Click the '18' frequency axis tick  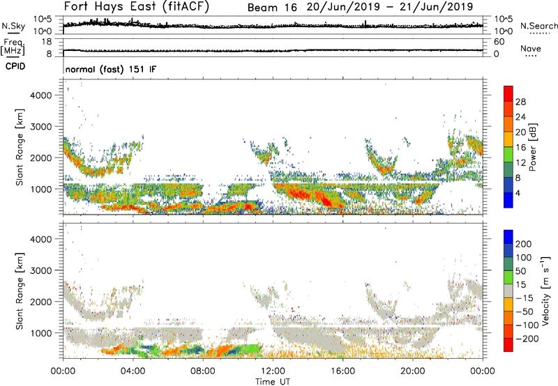click(47, 42)
